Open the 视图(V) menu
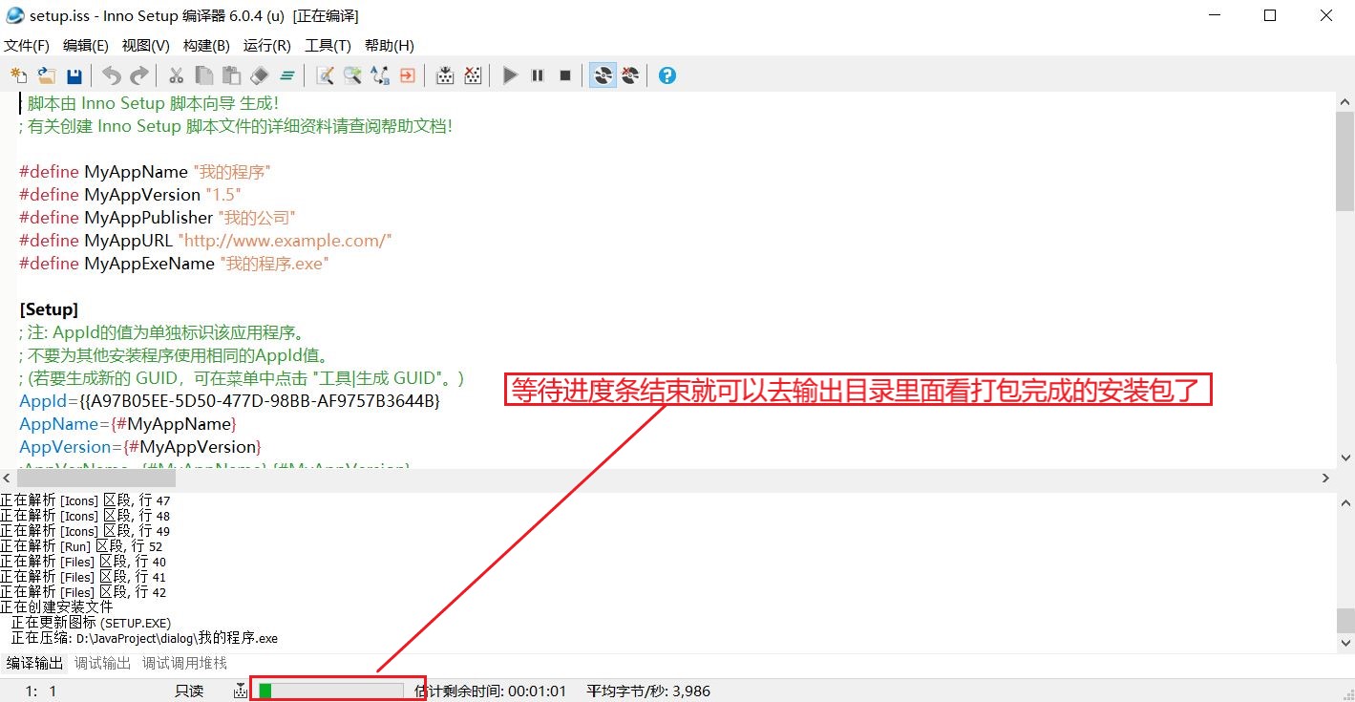 pos(146,45)
